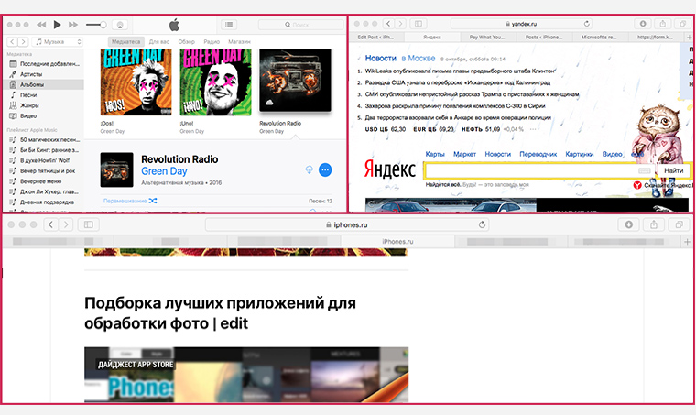Switch to the Радио tab
Image resolution: width=696 pixels, height=415 pixels.
[x=212, y=42]
